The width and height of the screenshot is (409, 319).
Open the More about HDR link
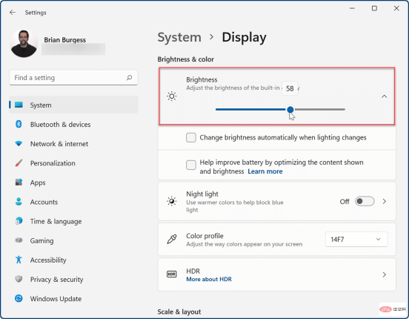coord(209,279)
